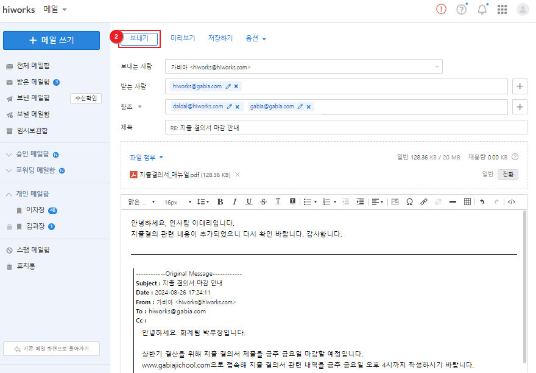Open the sender 보내는 사람 dropdown
Image resolution: width=536 pixels, height=373 pixels.
[x=303, y=66]
